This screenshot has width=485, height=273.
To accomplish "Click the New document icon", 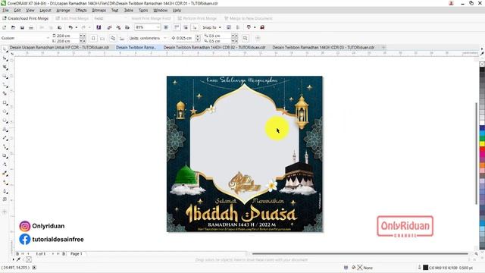I will (x=5, y=27).
